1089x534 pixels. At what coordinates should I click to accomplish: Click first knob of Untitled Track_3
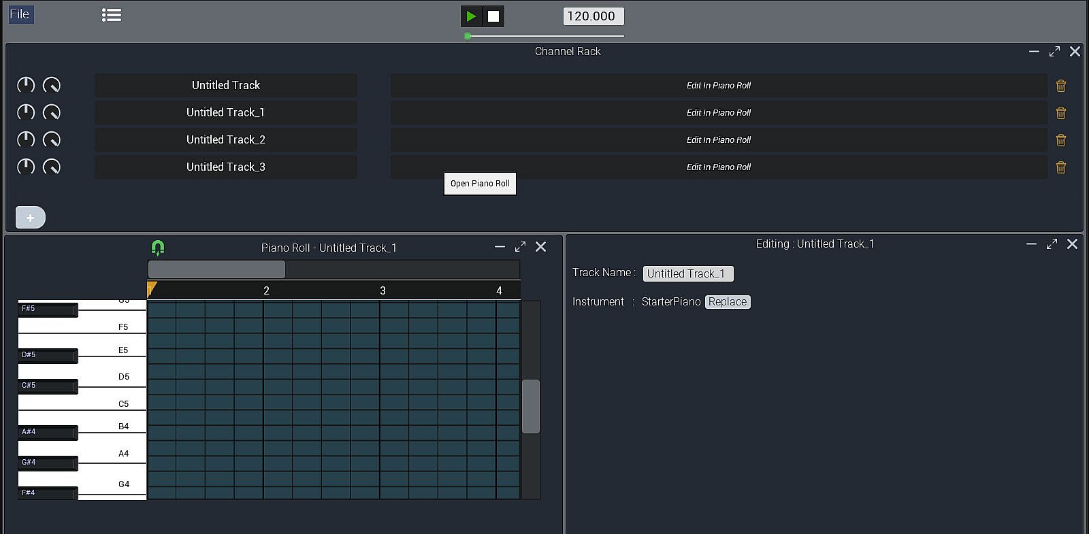click(x=26, y=167)
